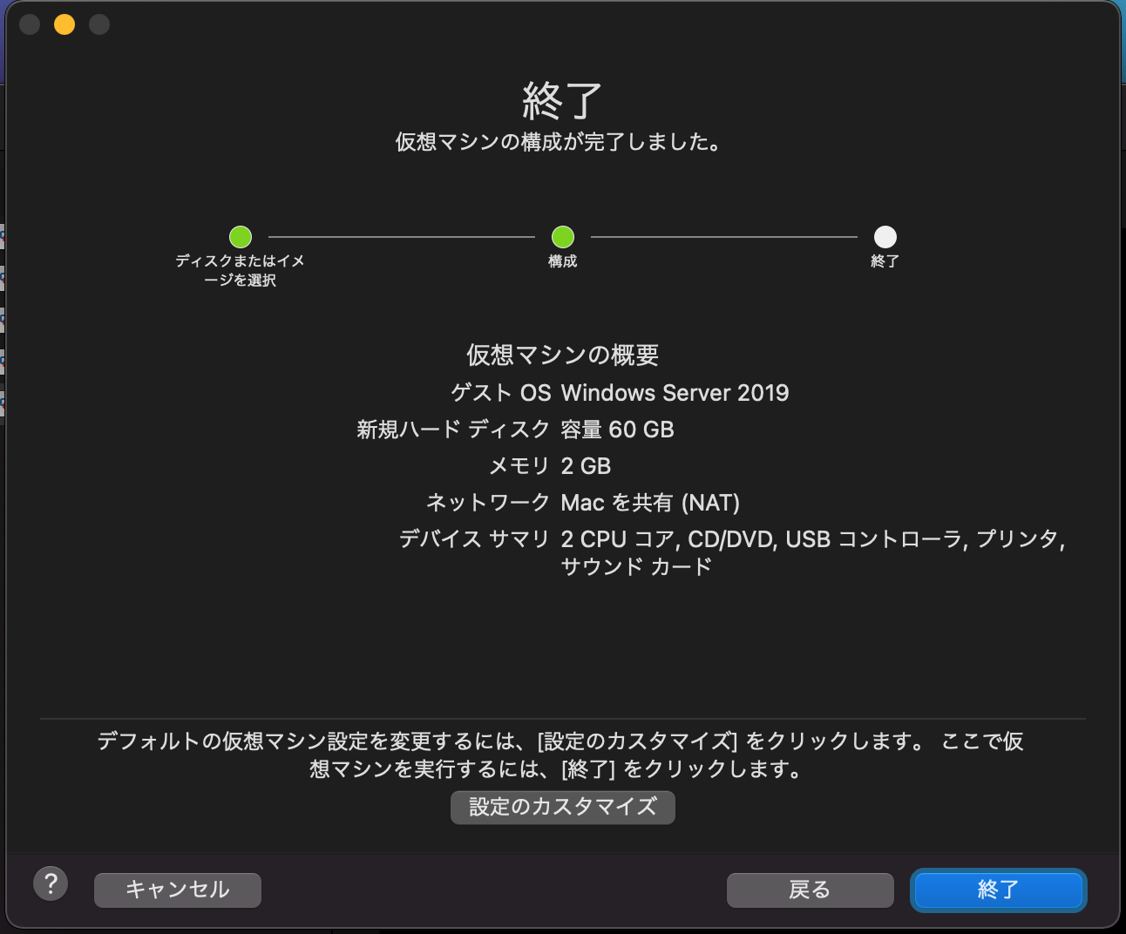The height and width of the screenshot is (934, 1126).
Task: Click the help question mark button
Action: coord(51,883)
